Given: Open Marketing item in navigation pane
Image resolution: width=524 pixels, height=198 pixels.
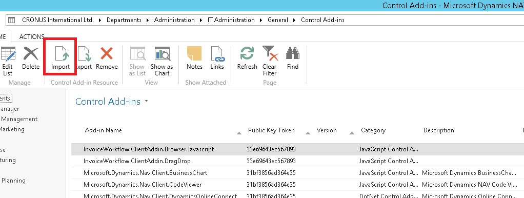Looking at the screenshot, I should (12, 129).
